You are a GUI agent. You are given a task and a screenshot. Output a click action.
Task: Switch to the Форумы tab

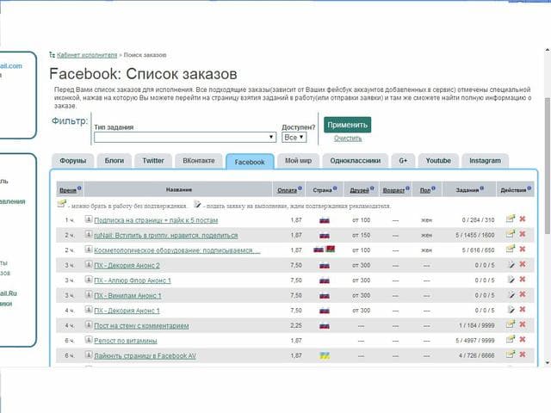tap(72, 161)
